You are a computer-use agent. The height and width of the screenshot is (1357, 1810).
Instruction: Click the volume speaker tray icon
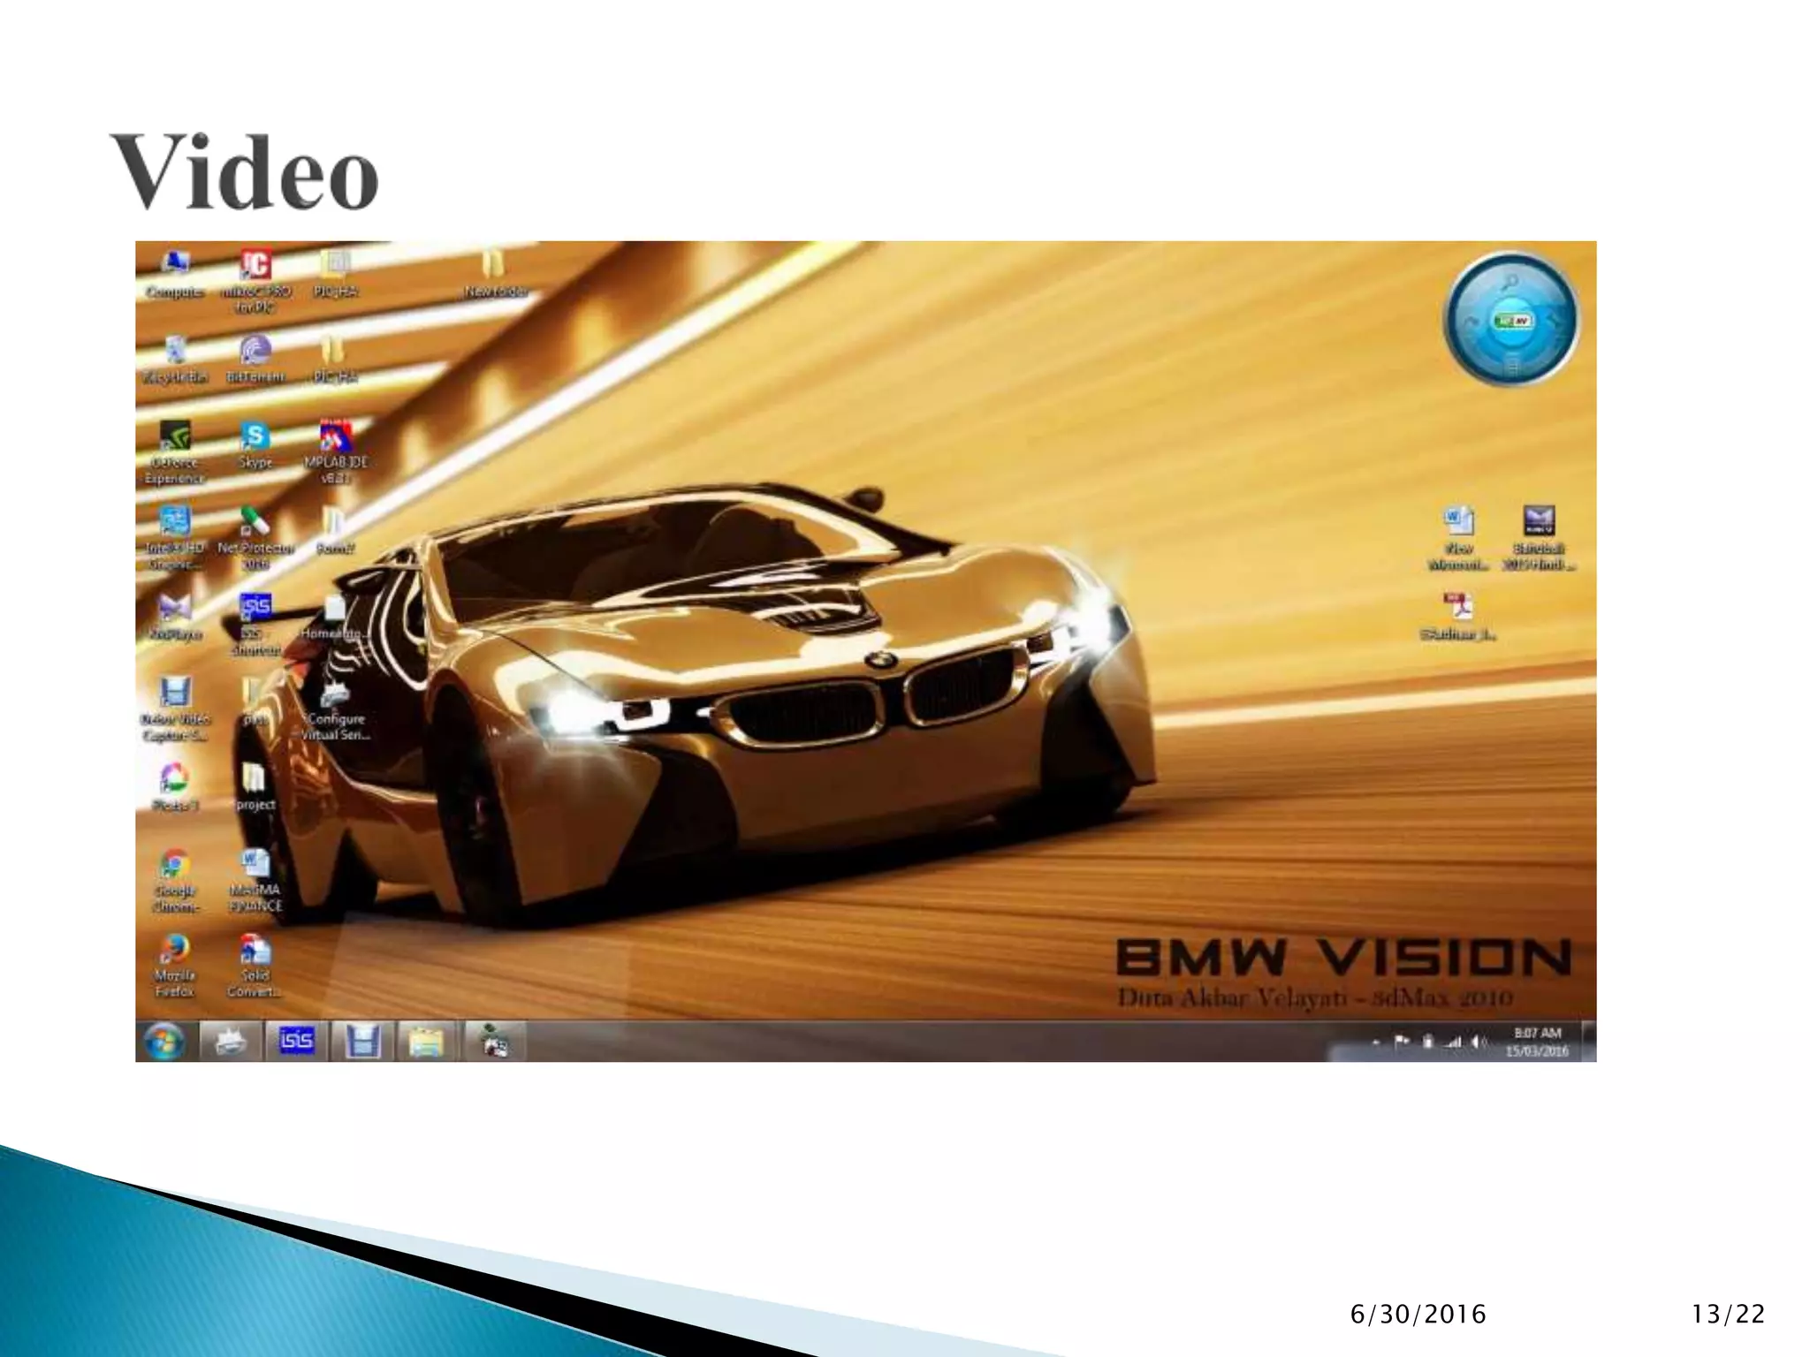click(1477, 1042)
